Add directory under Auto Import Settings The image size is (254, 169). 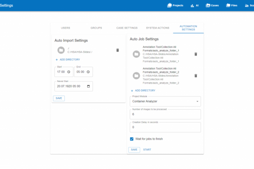click(x=68, y=59)
